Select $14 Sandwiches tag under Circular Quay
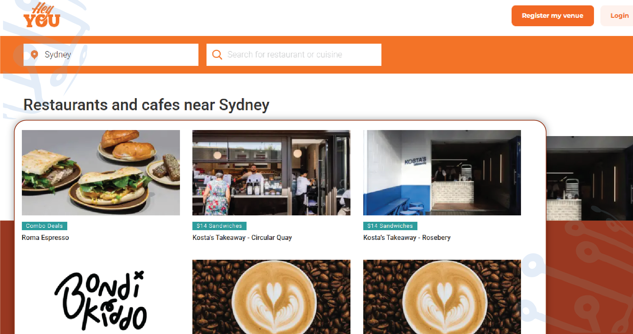 pos(219,226)
